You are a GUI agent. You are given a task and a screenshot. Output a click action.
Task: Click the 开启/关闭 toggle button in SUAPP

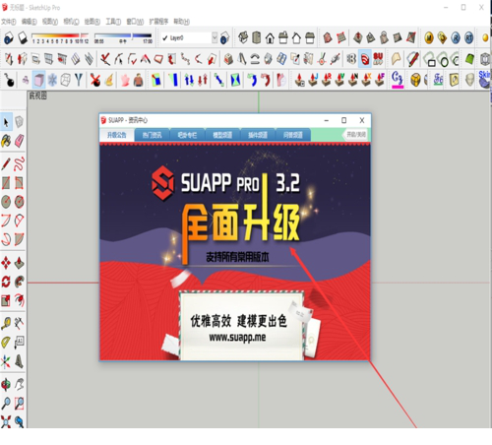(356, 135)
